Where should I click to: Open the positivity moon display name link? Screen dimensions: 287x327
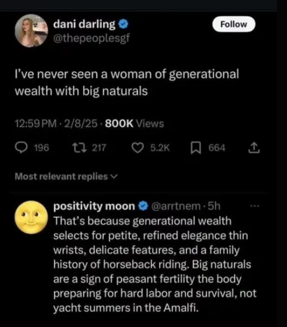(94, 206)
